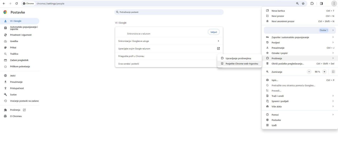338x156 pixels.
Task: Open Chrome settings by clicking the three-dot icon
Action: point(334,3)
